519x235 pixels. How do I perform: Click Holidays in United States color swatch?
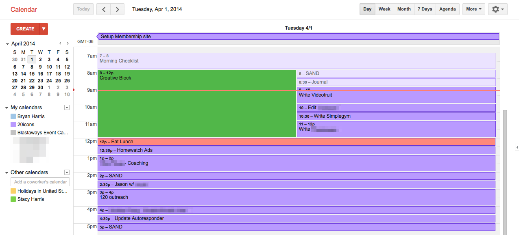[x=13, y=191]
